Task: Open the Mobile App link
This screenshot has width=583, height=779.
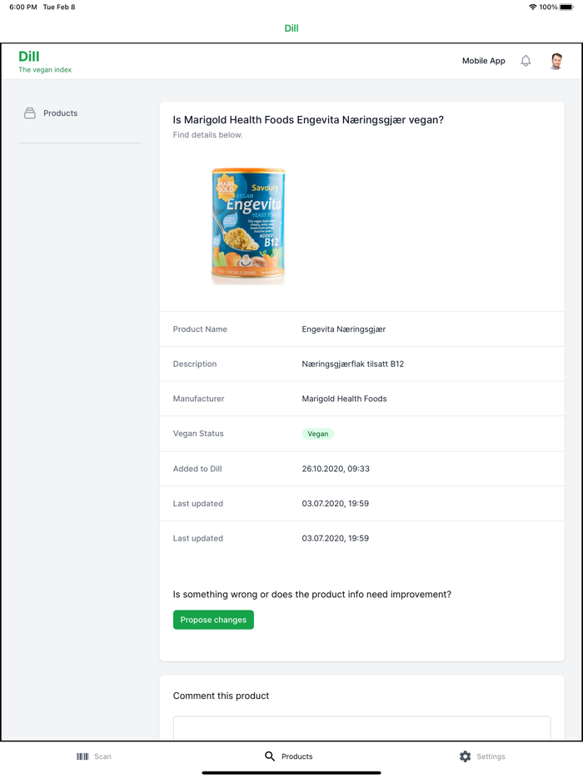Action: [484, 61]
